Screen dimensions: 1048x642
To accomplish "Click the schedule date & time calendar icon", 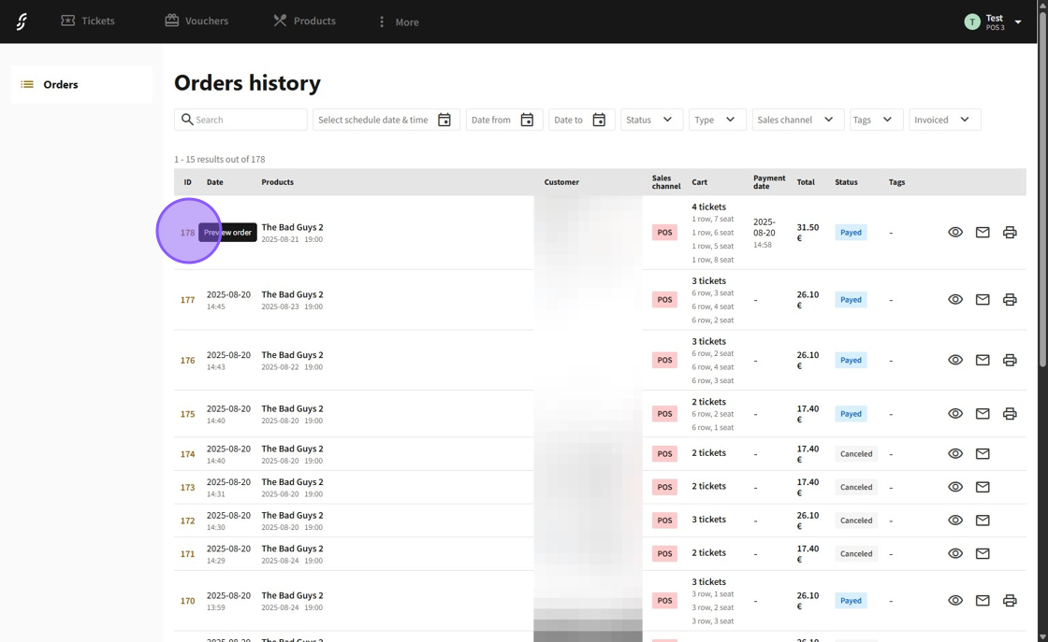I will [x=444, y=120].
